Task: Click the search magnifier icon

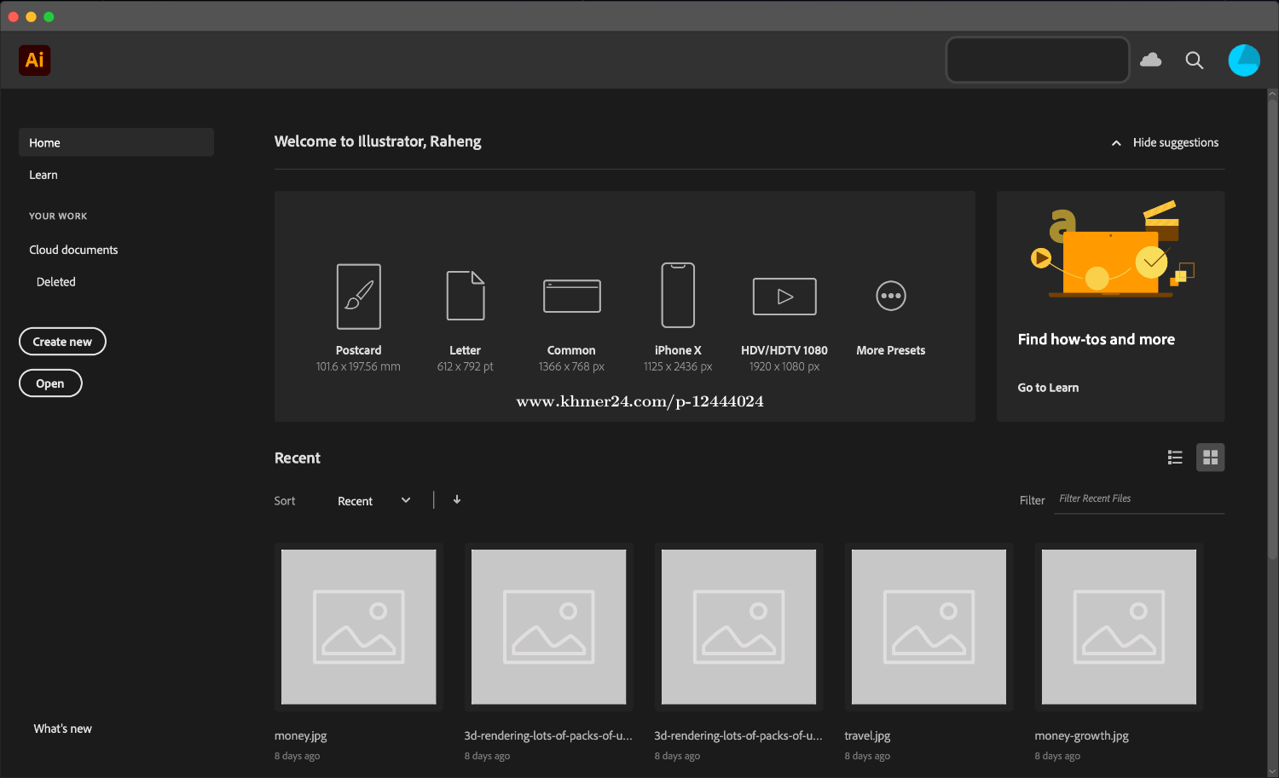Action: pos(1195,61)
